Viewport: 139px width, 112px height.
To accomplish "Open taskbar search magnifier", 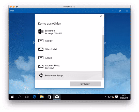I will [20, 97].
